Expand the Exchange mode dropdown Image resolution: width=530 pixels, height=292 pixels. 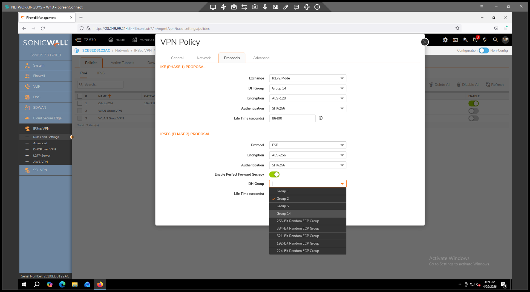click(x=307, y=78)
